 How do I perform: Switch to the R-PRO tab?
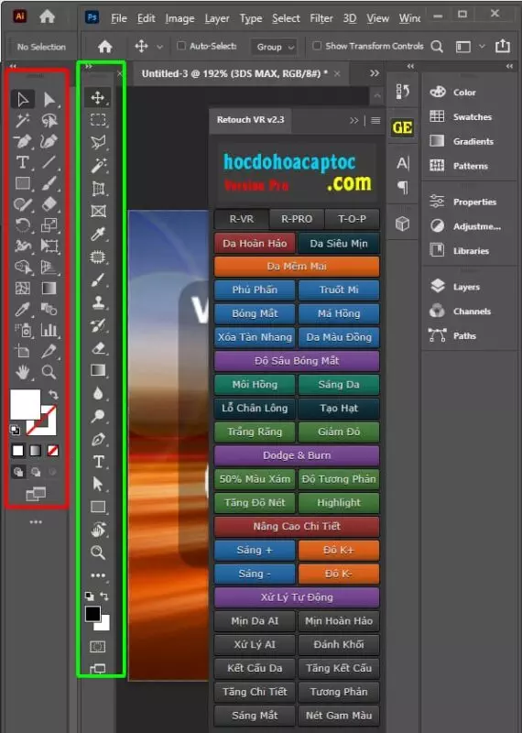[297, 219]
